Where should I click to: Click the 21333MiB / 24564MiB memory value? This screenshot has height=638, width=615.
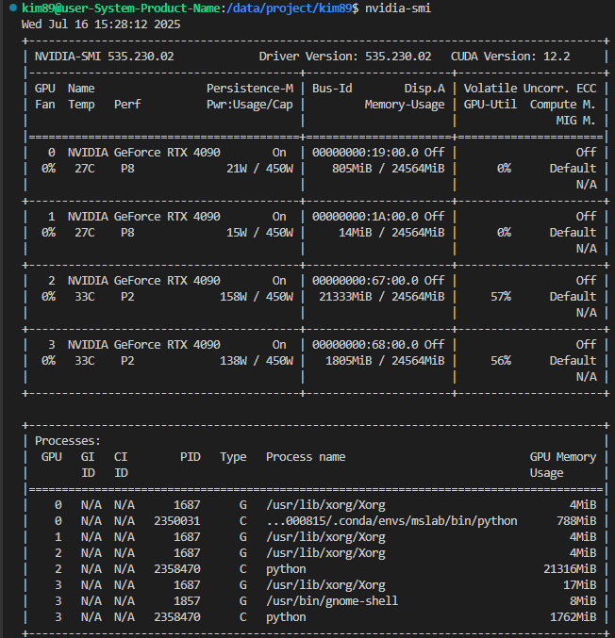click(x=382, y=297)
